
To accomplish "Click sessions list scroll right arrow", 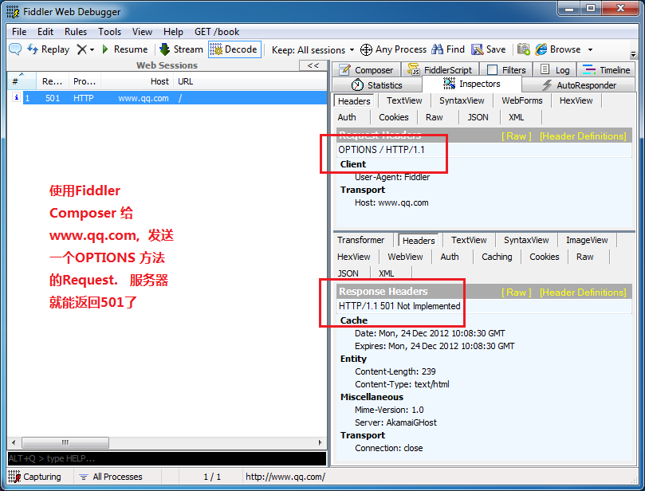I will click(x=321, y=442).
